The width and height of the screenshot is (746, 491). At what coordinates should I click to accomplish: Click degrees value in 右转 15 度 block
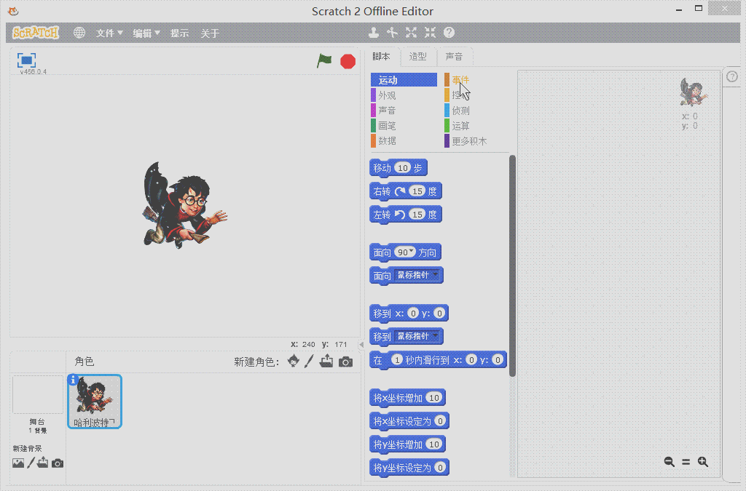tap(417, 191)
